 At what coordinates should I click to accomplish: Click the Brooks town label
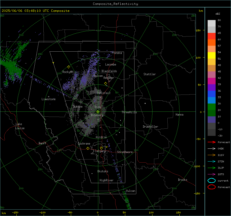[x=182, y=180]
